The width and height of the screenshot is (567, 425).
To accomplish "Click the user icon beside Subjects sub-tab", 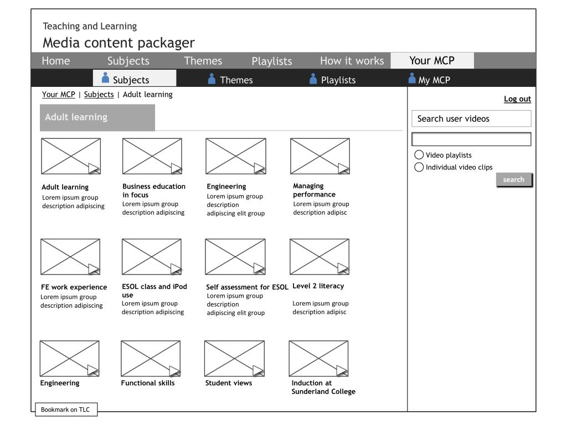I will 105,77.
